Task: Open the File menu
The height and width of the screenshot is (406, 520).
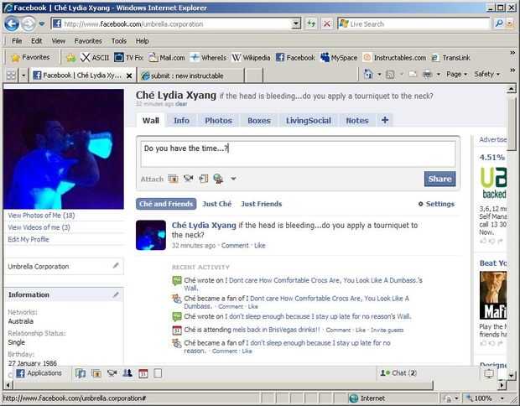Action: pos(17,41)
